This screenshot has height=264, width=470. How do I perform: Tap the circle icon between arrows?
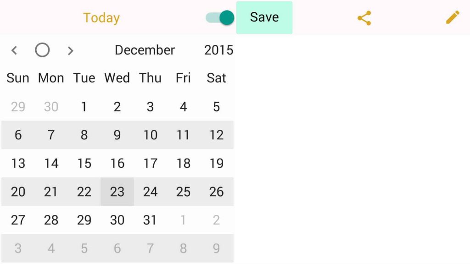(x=42, y=50)
